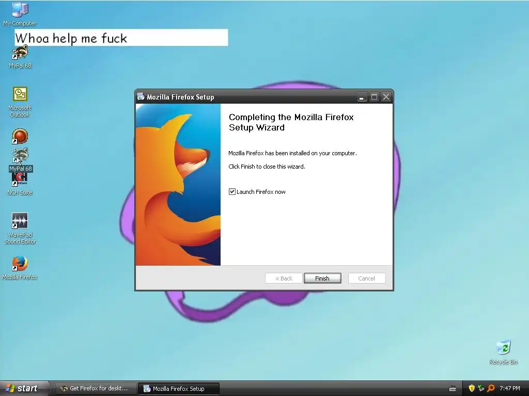The width and height of the screenshot is (529, 396).
Task: Click the keyboard icon in the taskbar
Action: click(x=453, y=389)
